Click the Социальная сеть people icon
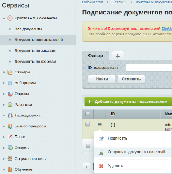 10,159
